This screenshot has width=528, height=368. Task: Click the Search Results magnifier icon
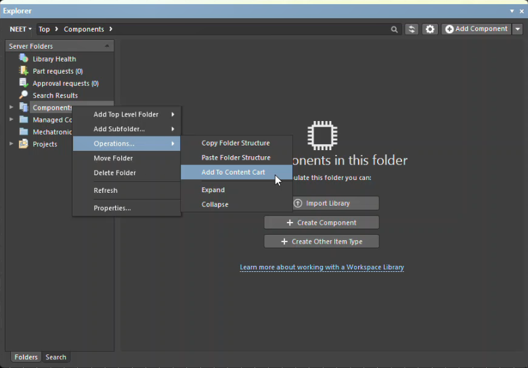pos(24,95)
